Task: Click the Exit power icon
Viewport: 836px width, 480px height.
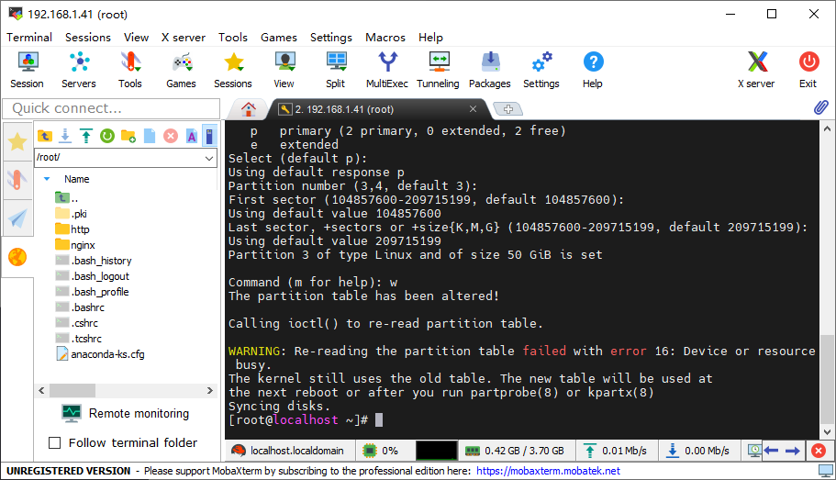Action: tap(808, 70)
